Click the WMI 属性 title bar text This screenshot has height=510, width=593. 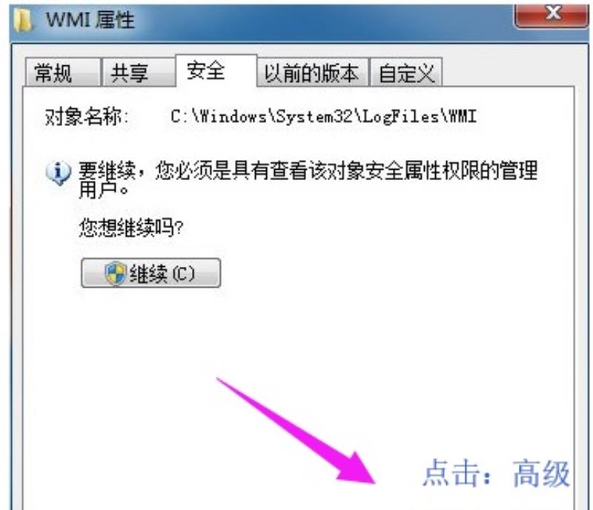coord(90,19)
